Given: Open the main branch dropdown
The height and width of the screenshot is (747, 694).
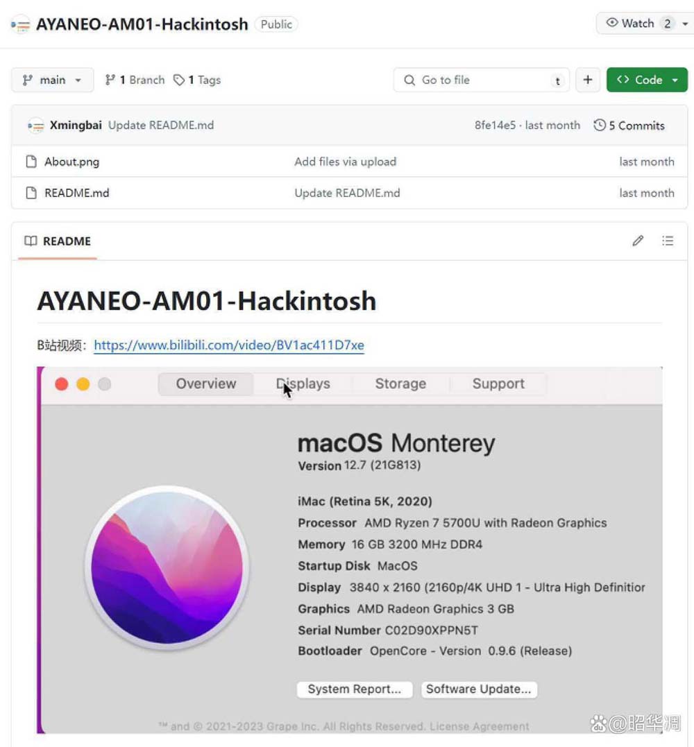Looking at the screenshot, I should [52, 80].
